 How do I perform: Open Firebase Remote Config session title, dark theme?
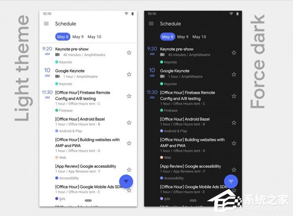pyautogui.click(x=188, y=95)
